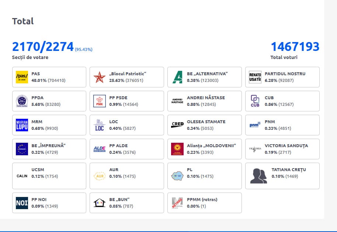Select the PAS 48.01% result text

point(48,80)
